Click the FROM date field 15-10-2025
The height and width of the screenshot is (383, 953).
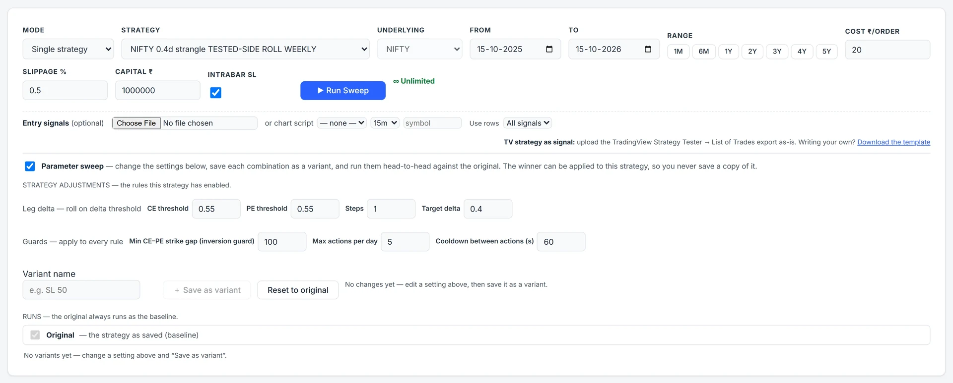[x=515, y=49]
